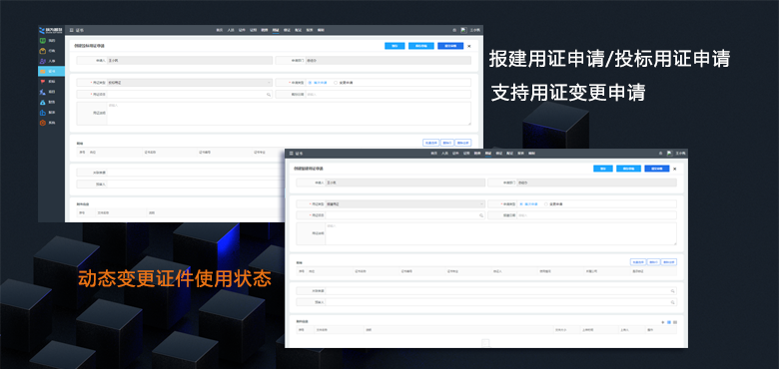
Task: Click the first light-blue save button in the back window
Action: 394,46
